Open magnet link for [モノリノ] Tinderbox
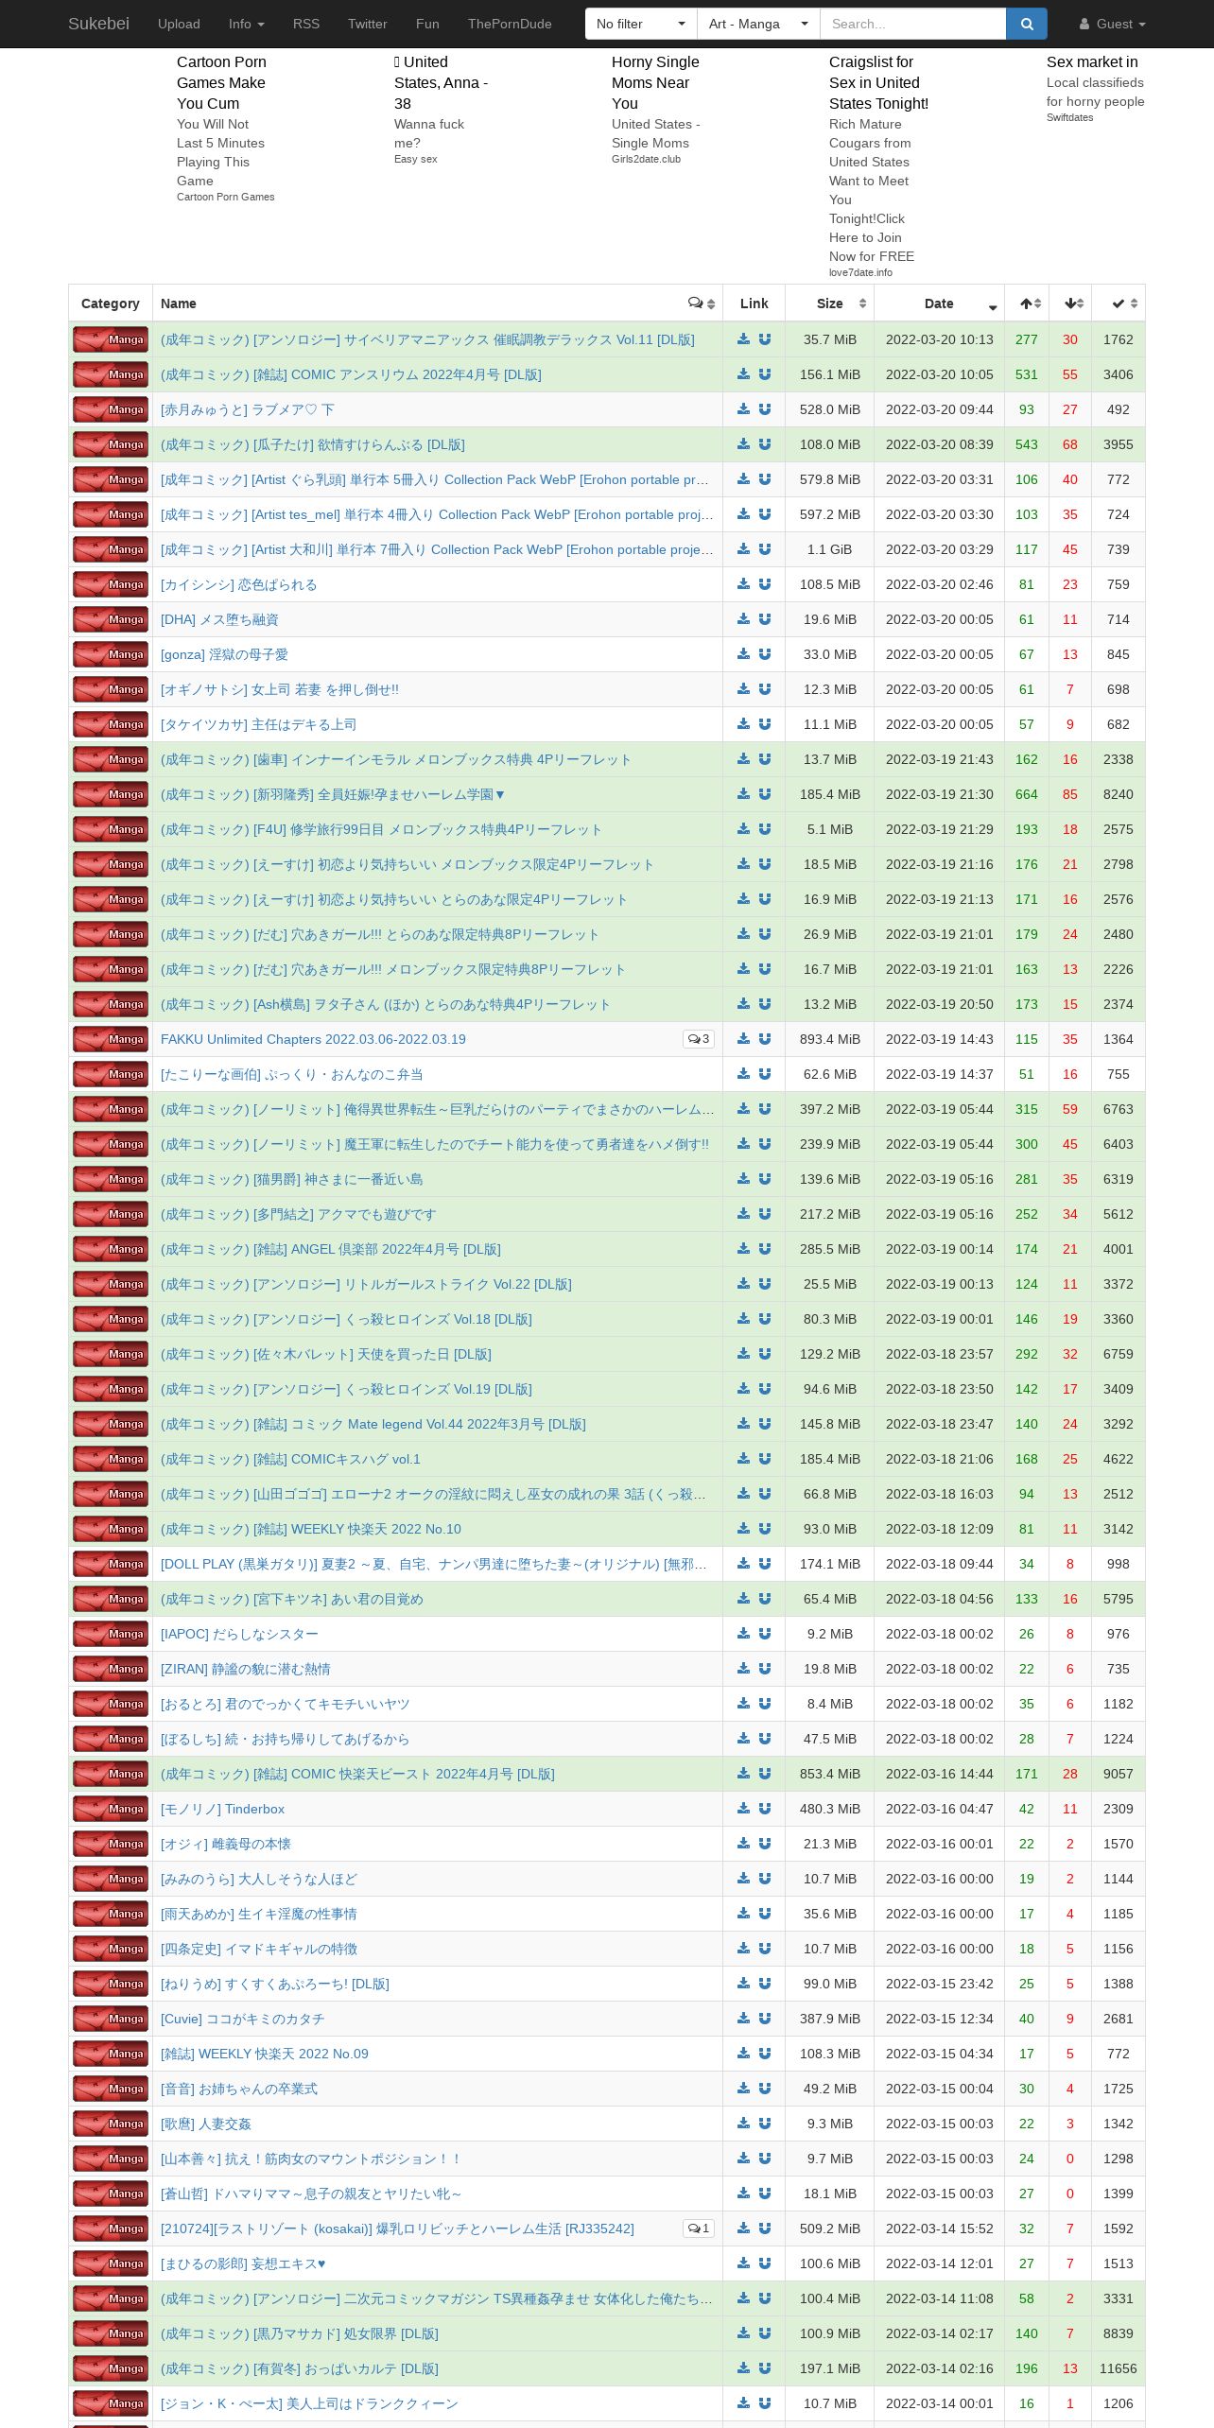Viewport: 1214px width, 2428px height. coord(765,1809)
